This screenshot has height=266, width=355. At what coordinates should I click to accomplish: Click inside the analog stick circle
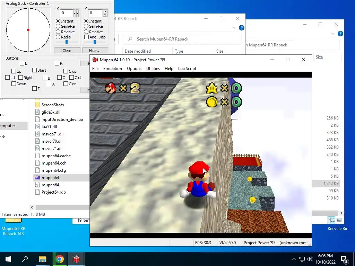(x=28, y=30)
